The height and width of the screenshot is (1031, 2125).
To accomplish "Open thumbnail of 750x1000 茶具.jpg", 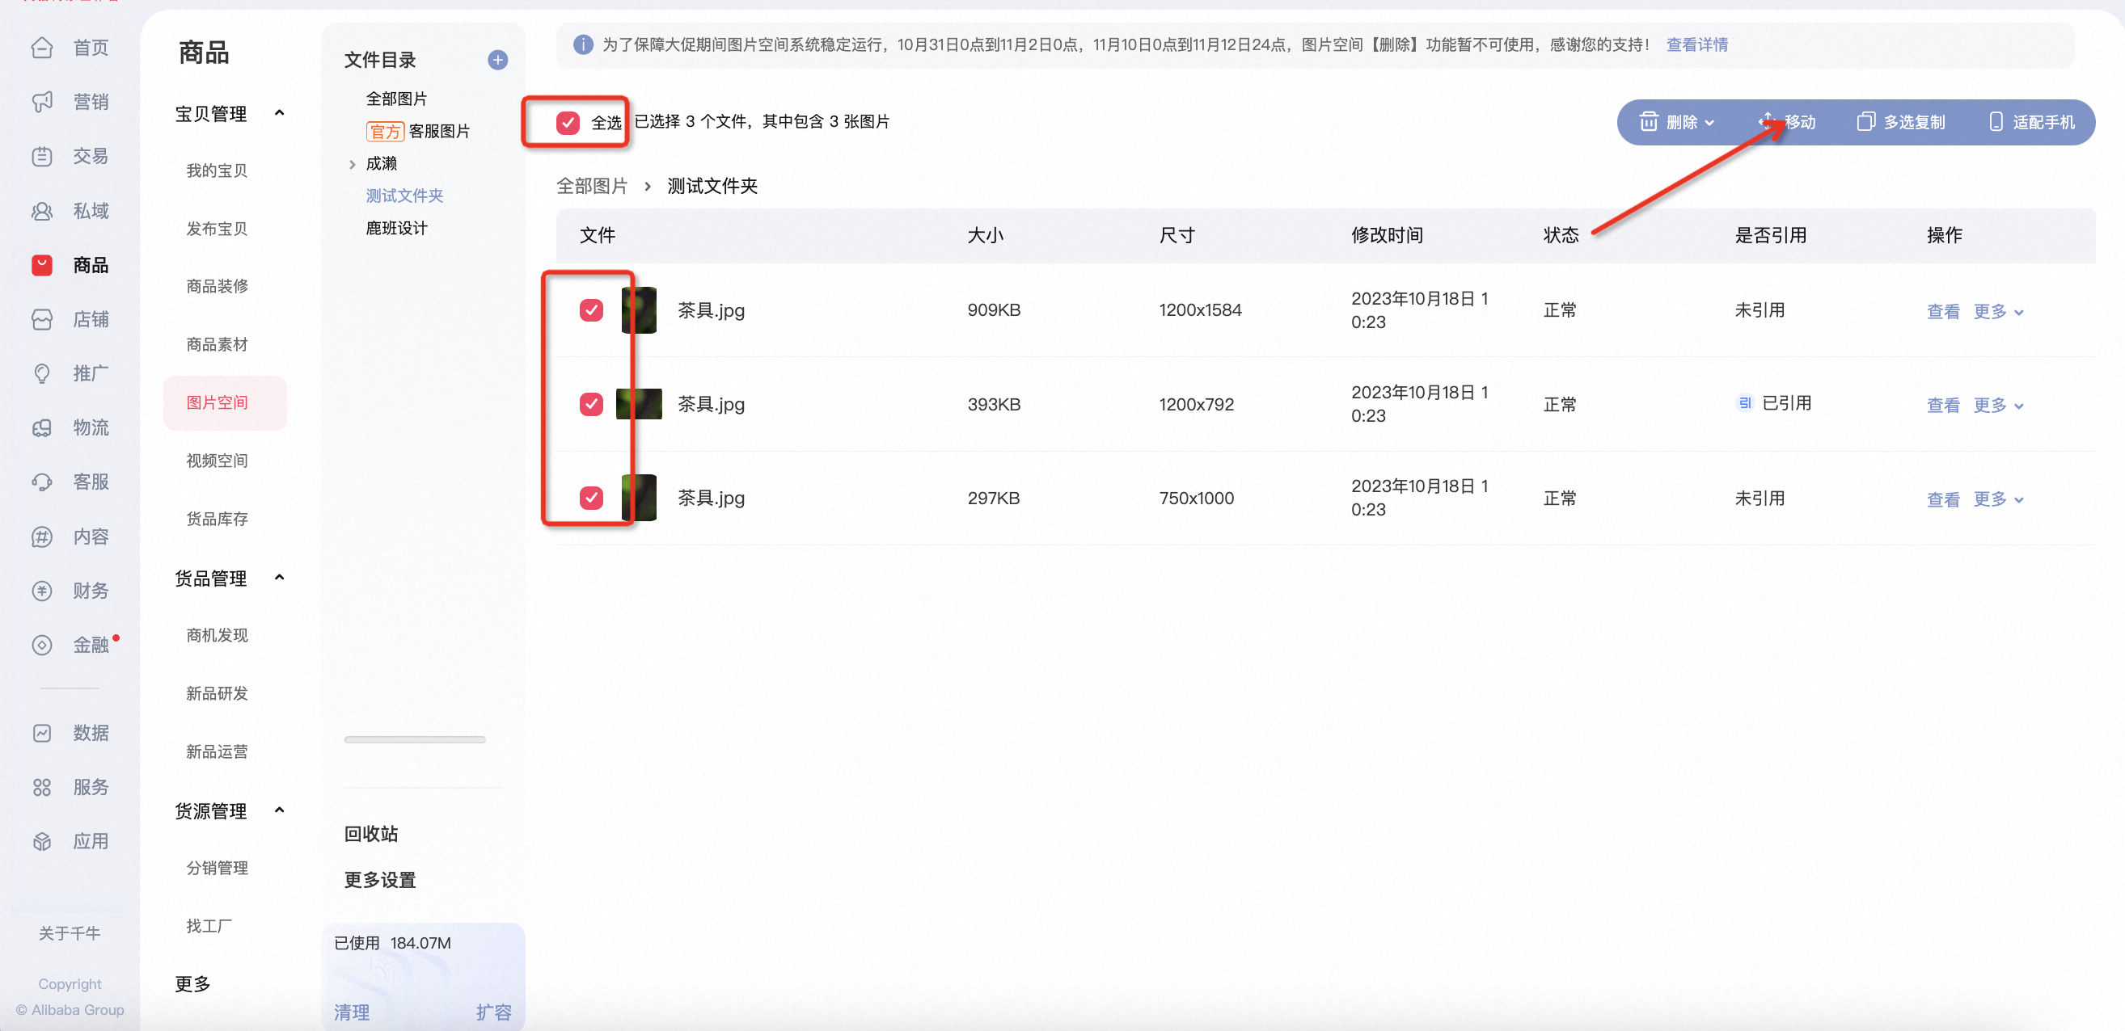I will tap(639, 499).
